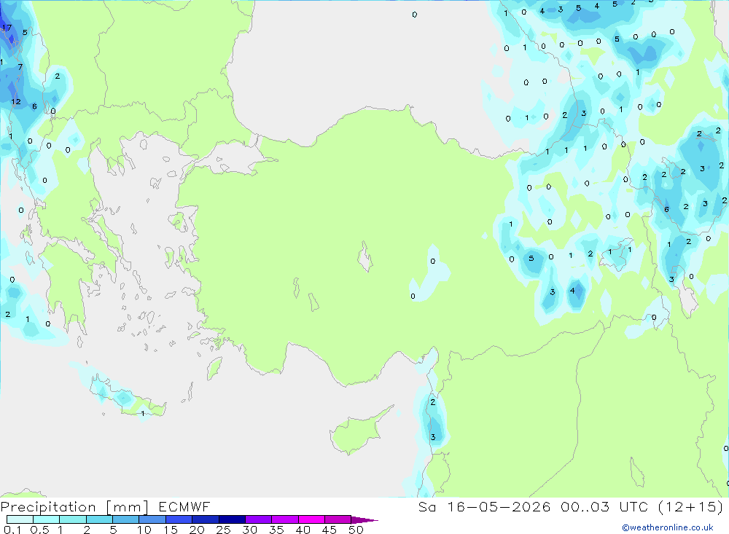Click the 'Precipitation [mm]' title text
729x534 pixels.
pos(75,507)
